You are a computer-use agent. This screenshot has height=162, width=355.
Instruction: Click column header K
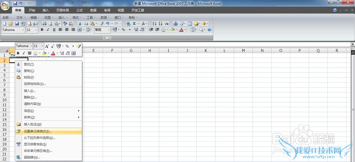(206, 51)
